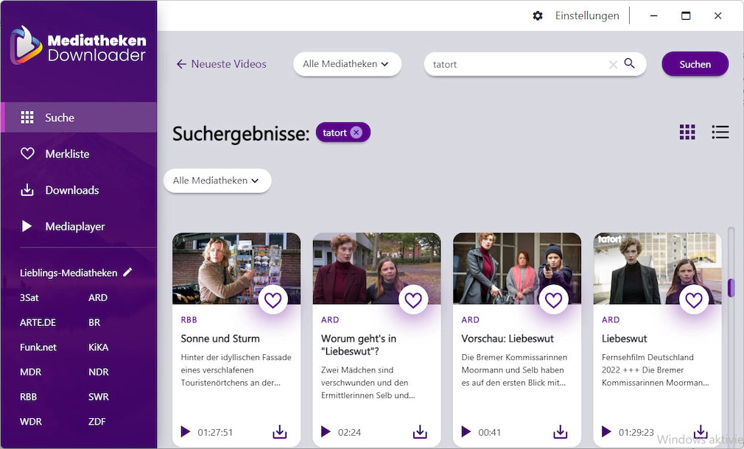Image resolution: width=744 pixels, height=449 pixels.
Task: Click the results vertical scrollbar
Action: point(731,288)
